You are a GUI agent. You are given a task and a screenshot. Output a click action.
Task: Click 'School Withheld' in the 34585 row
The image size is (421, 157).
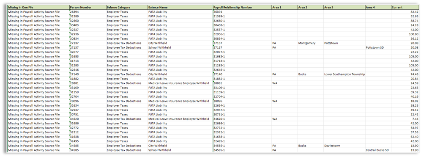(180, 150)
